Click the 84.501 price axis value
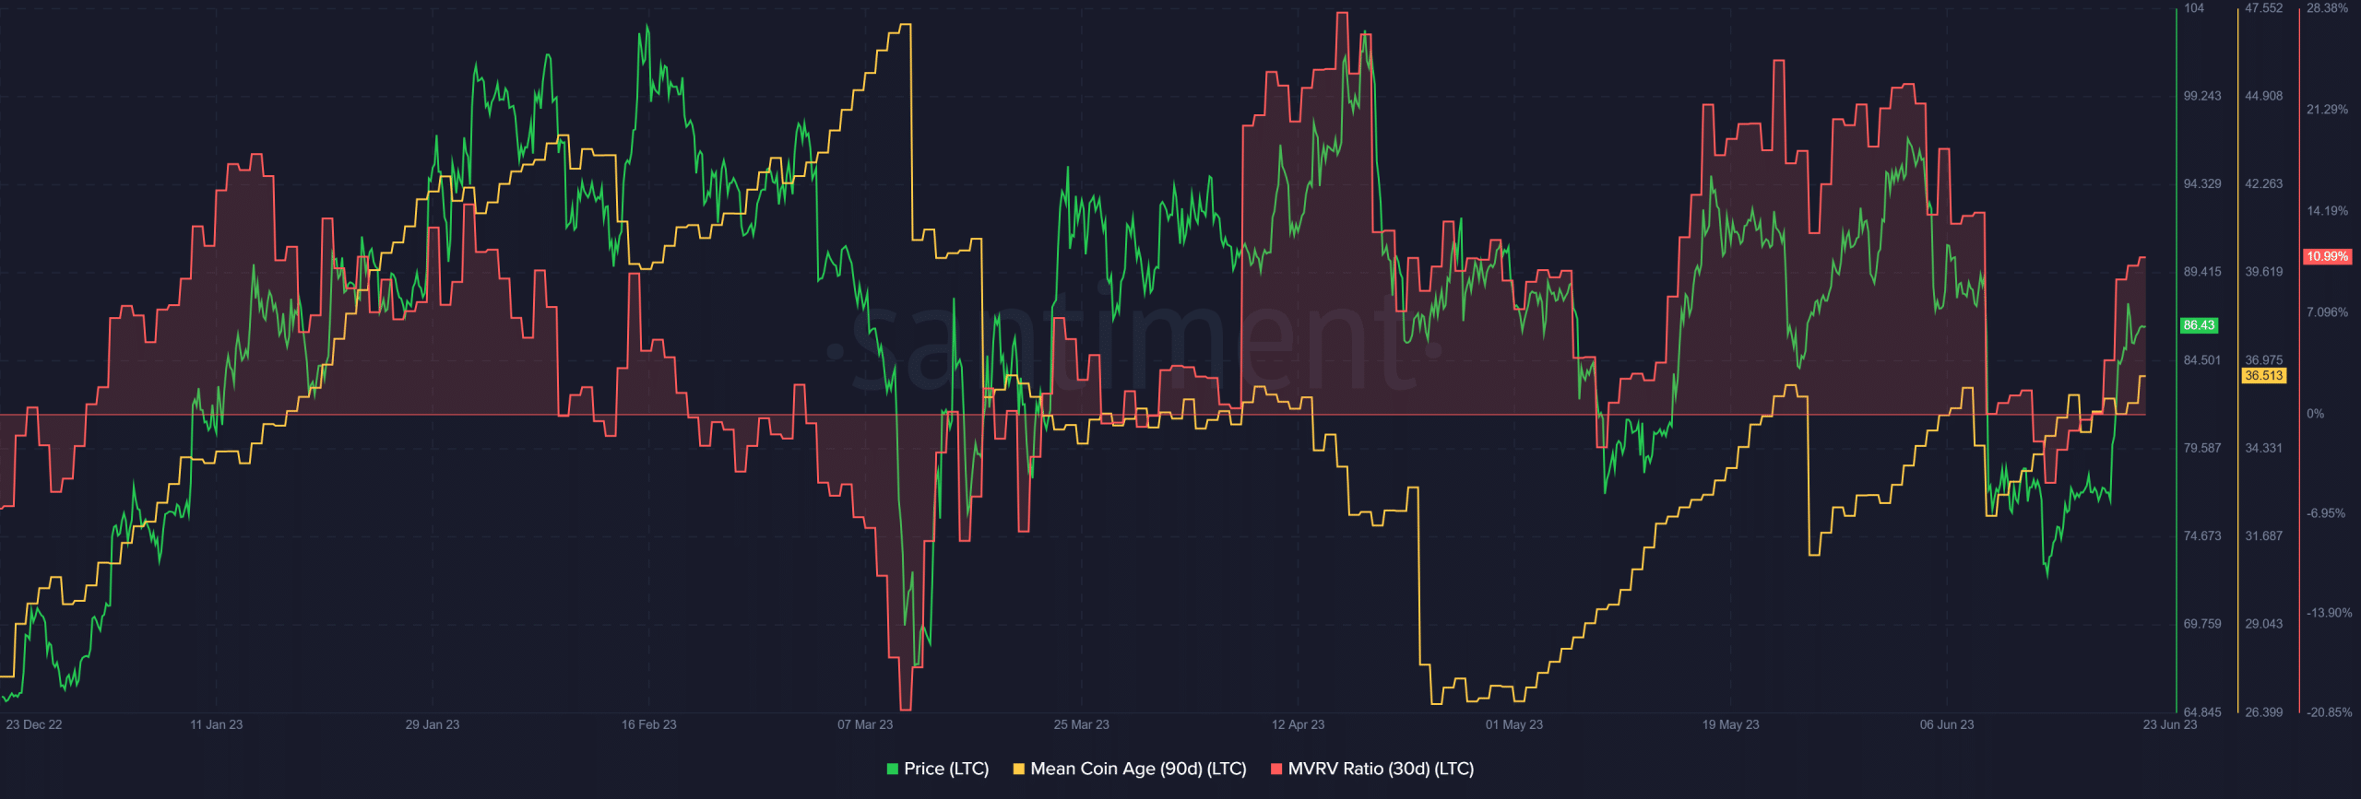The width and height of the screenshot is (2361, 799). tap(2202, 359)
